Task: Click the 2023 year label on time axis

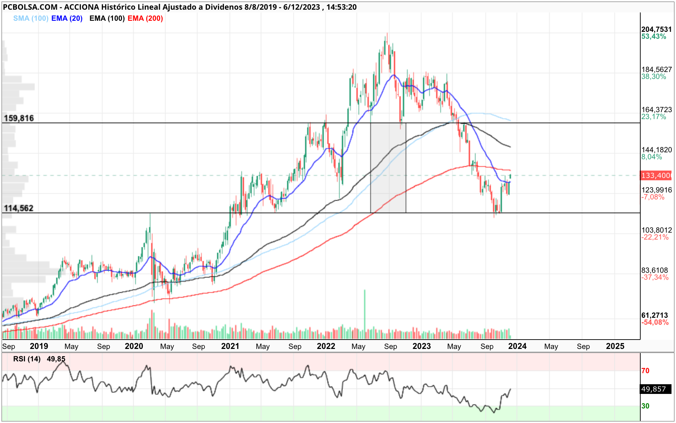Action: click(x=422, y=346)
